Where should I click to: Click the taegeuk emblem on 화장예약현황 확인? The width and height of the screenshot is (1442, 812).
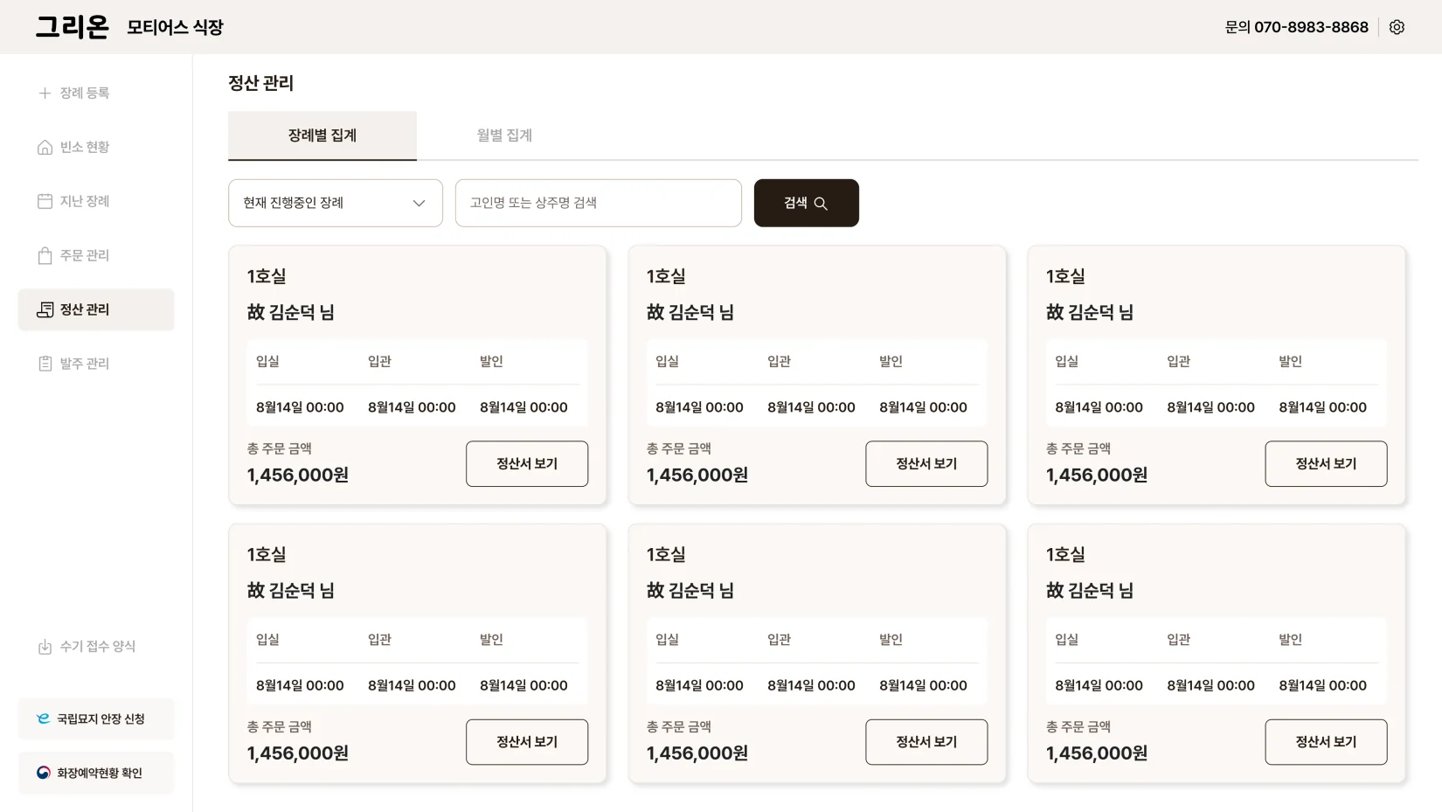43,773
